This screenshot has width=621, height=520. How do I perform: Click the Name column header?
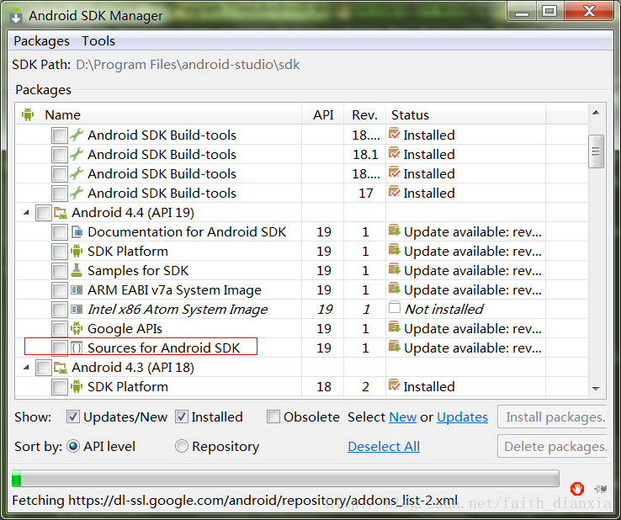(x=158, y=114)
